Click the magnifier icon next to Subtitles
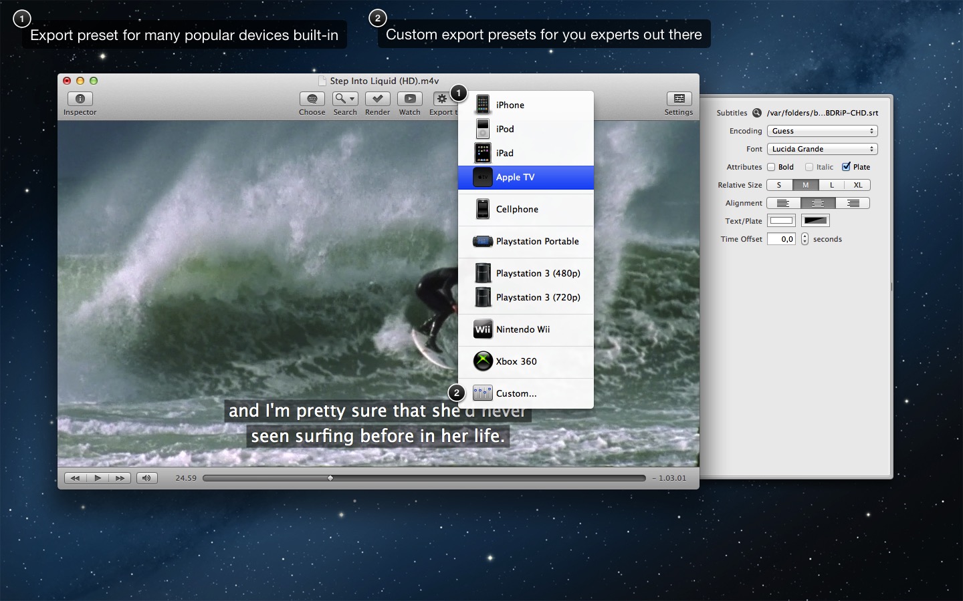 [x=757, y=113]
